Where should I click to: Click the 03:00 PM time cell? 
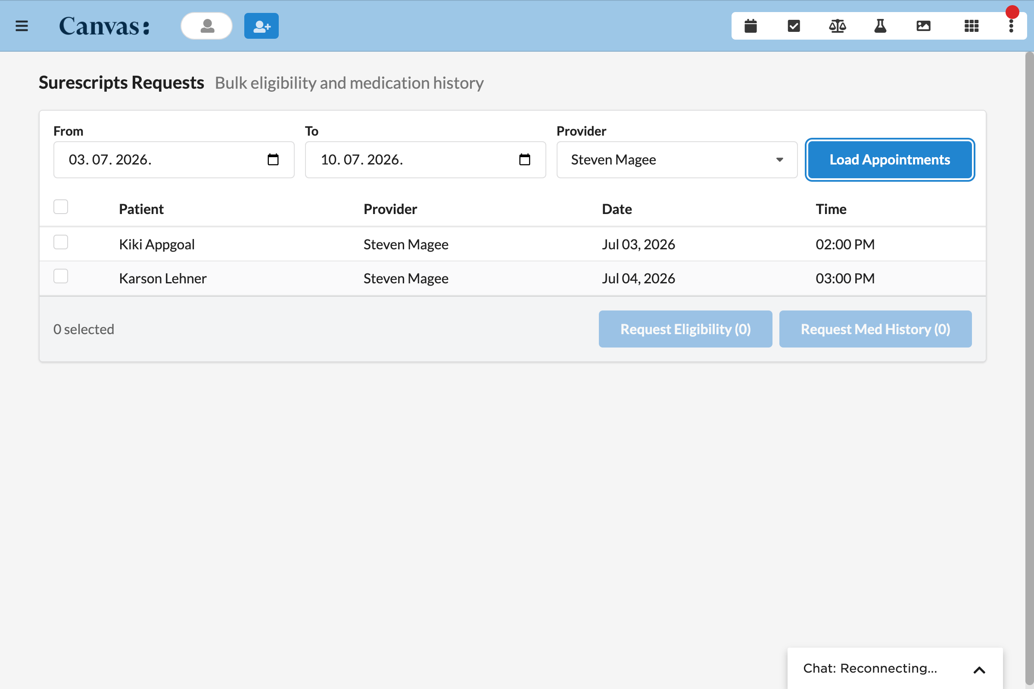(845, 279)
